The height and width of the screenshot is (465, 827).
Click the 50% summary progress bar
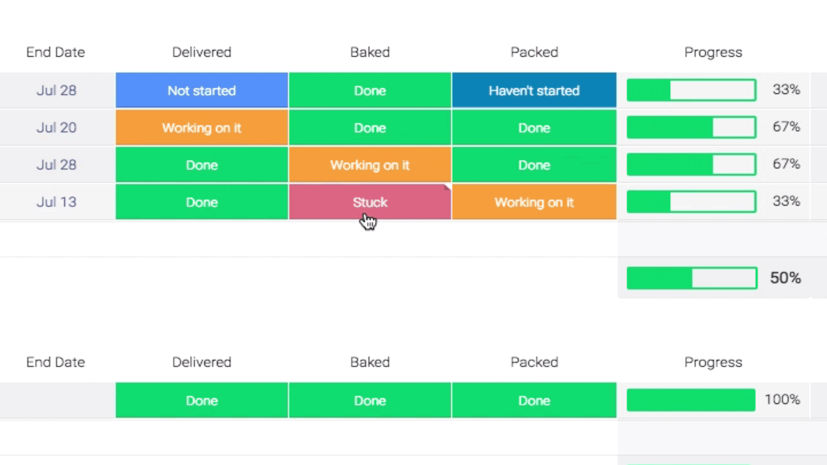(x=692, y=278)
